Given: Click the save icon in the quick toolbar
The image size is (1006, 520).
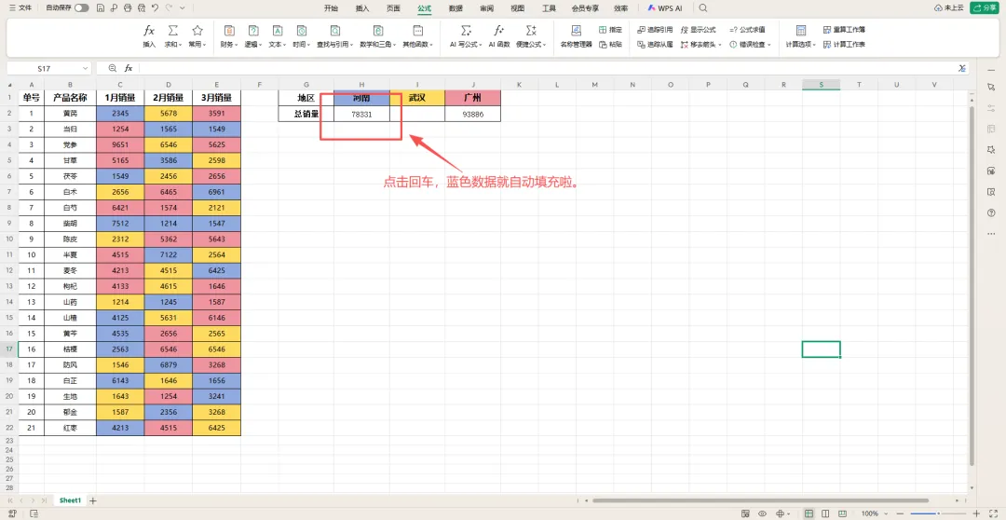Looking at the screenshot, I should click(100, 8).
